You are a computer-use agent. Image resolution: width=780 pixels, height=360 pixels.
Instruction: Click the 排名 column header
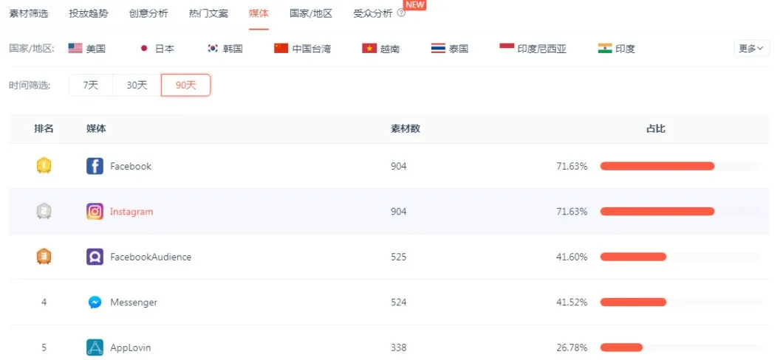coord(44,128)
